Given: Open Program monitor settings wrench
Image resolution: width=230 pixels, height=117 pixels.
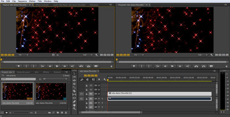Looking at the screenshot, I should [x=212, y=55].
